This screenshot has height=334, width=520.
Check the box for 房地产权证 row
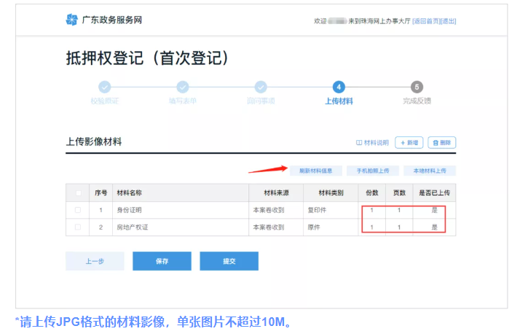click(78, 227)
